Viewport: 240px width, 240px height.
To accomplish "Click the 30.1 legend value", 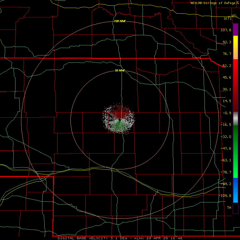I will (x=227, y=89).
